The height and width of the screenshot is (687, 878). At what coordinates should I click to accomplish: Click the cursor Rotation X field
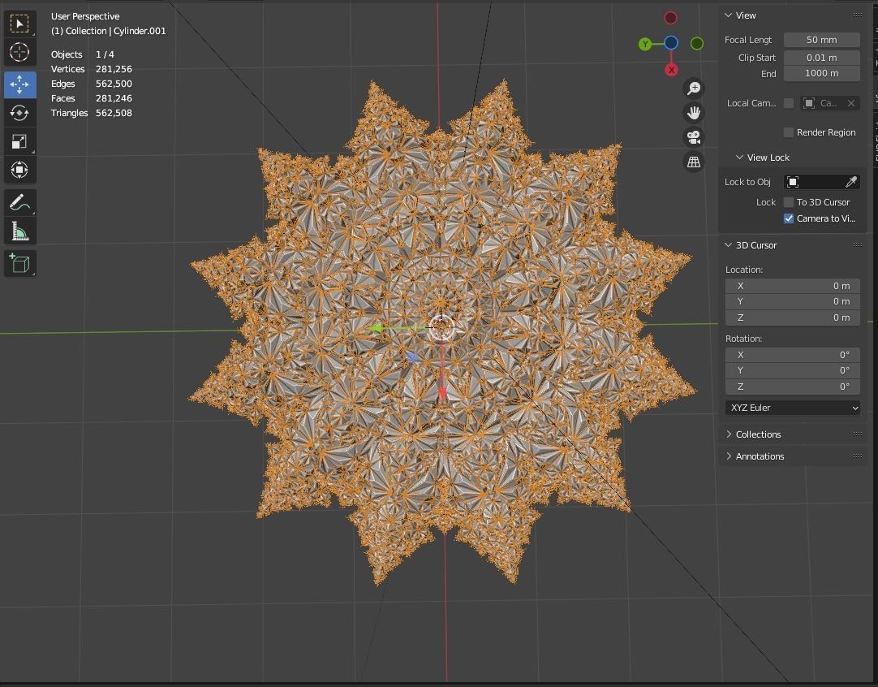click(792, 355)
